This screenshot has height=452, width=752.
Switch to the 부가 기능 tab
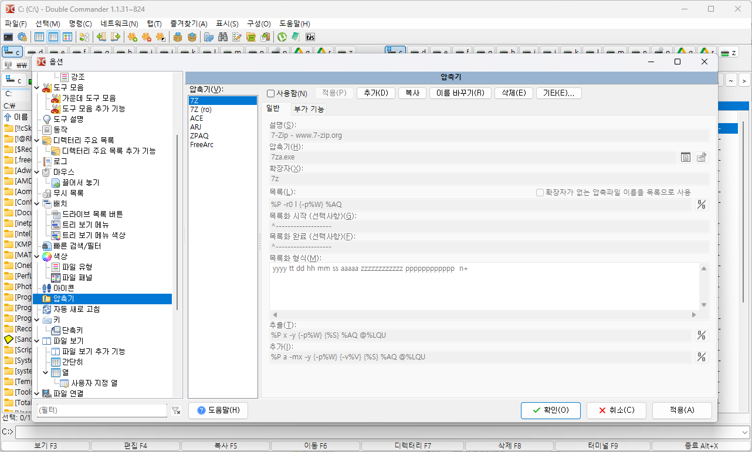[x=309, y=109]
